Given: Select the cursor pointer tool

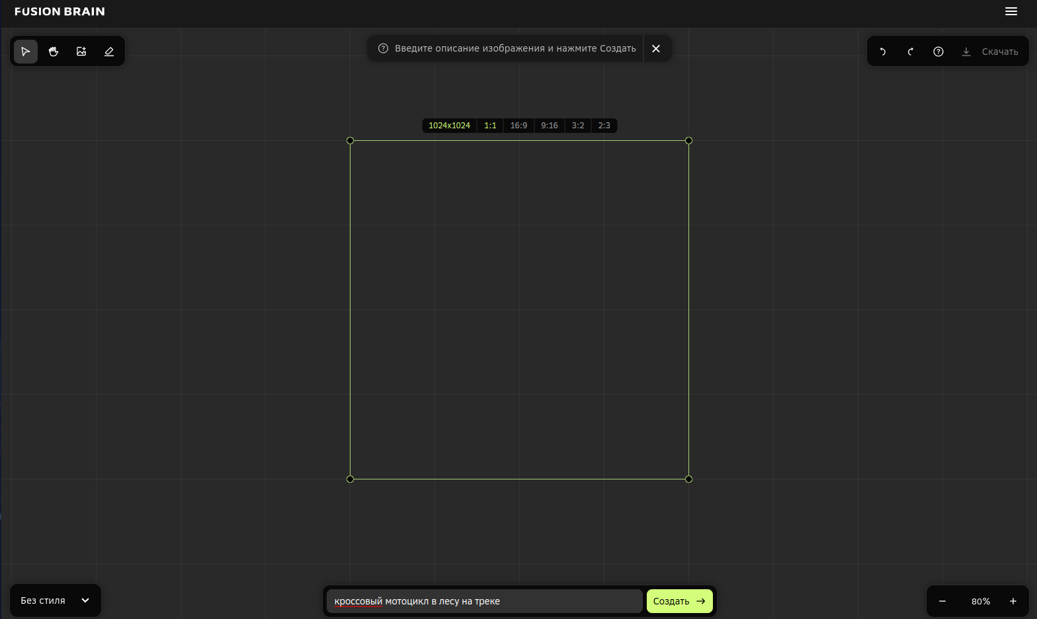Looking at the screenshot, I should click(x=26, y=52).
